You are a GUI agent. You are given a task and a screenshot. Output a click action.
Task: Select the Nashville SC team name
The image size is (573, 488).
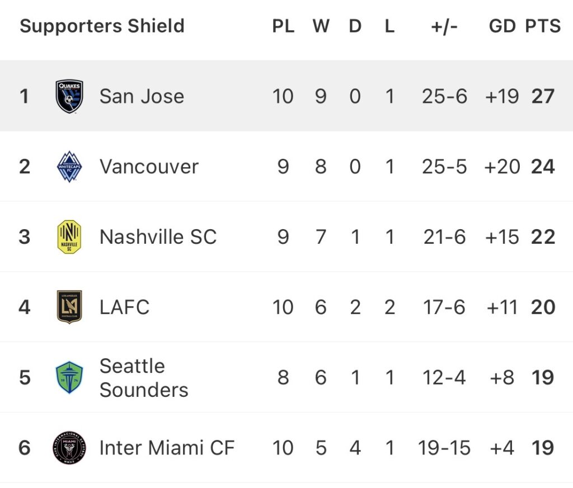click(158, 237)
